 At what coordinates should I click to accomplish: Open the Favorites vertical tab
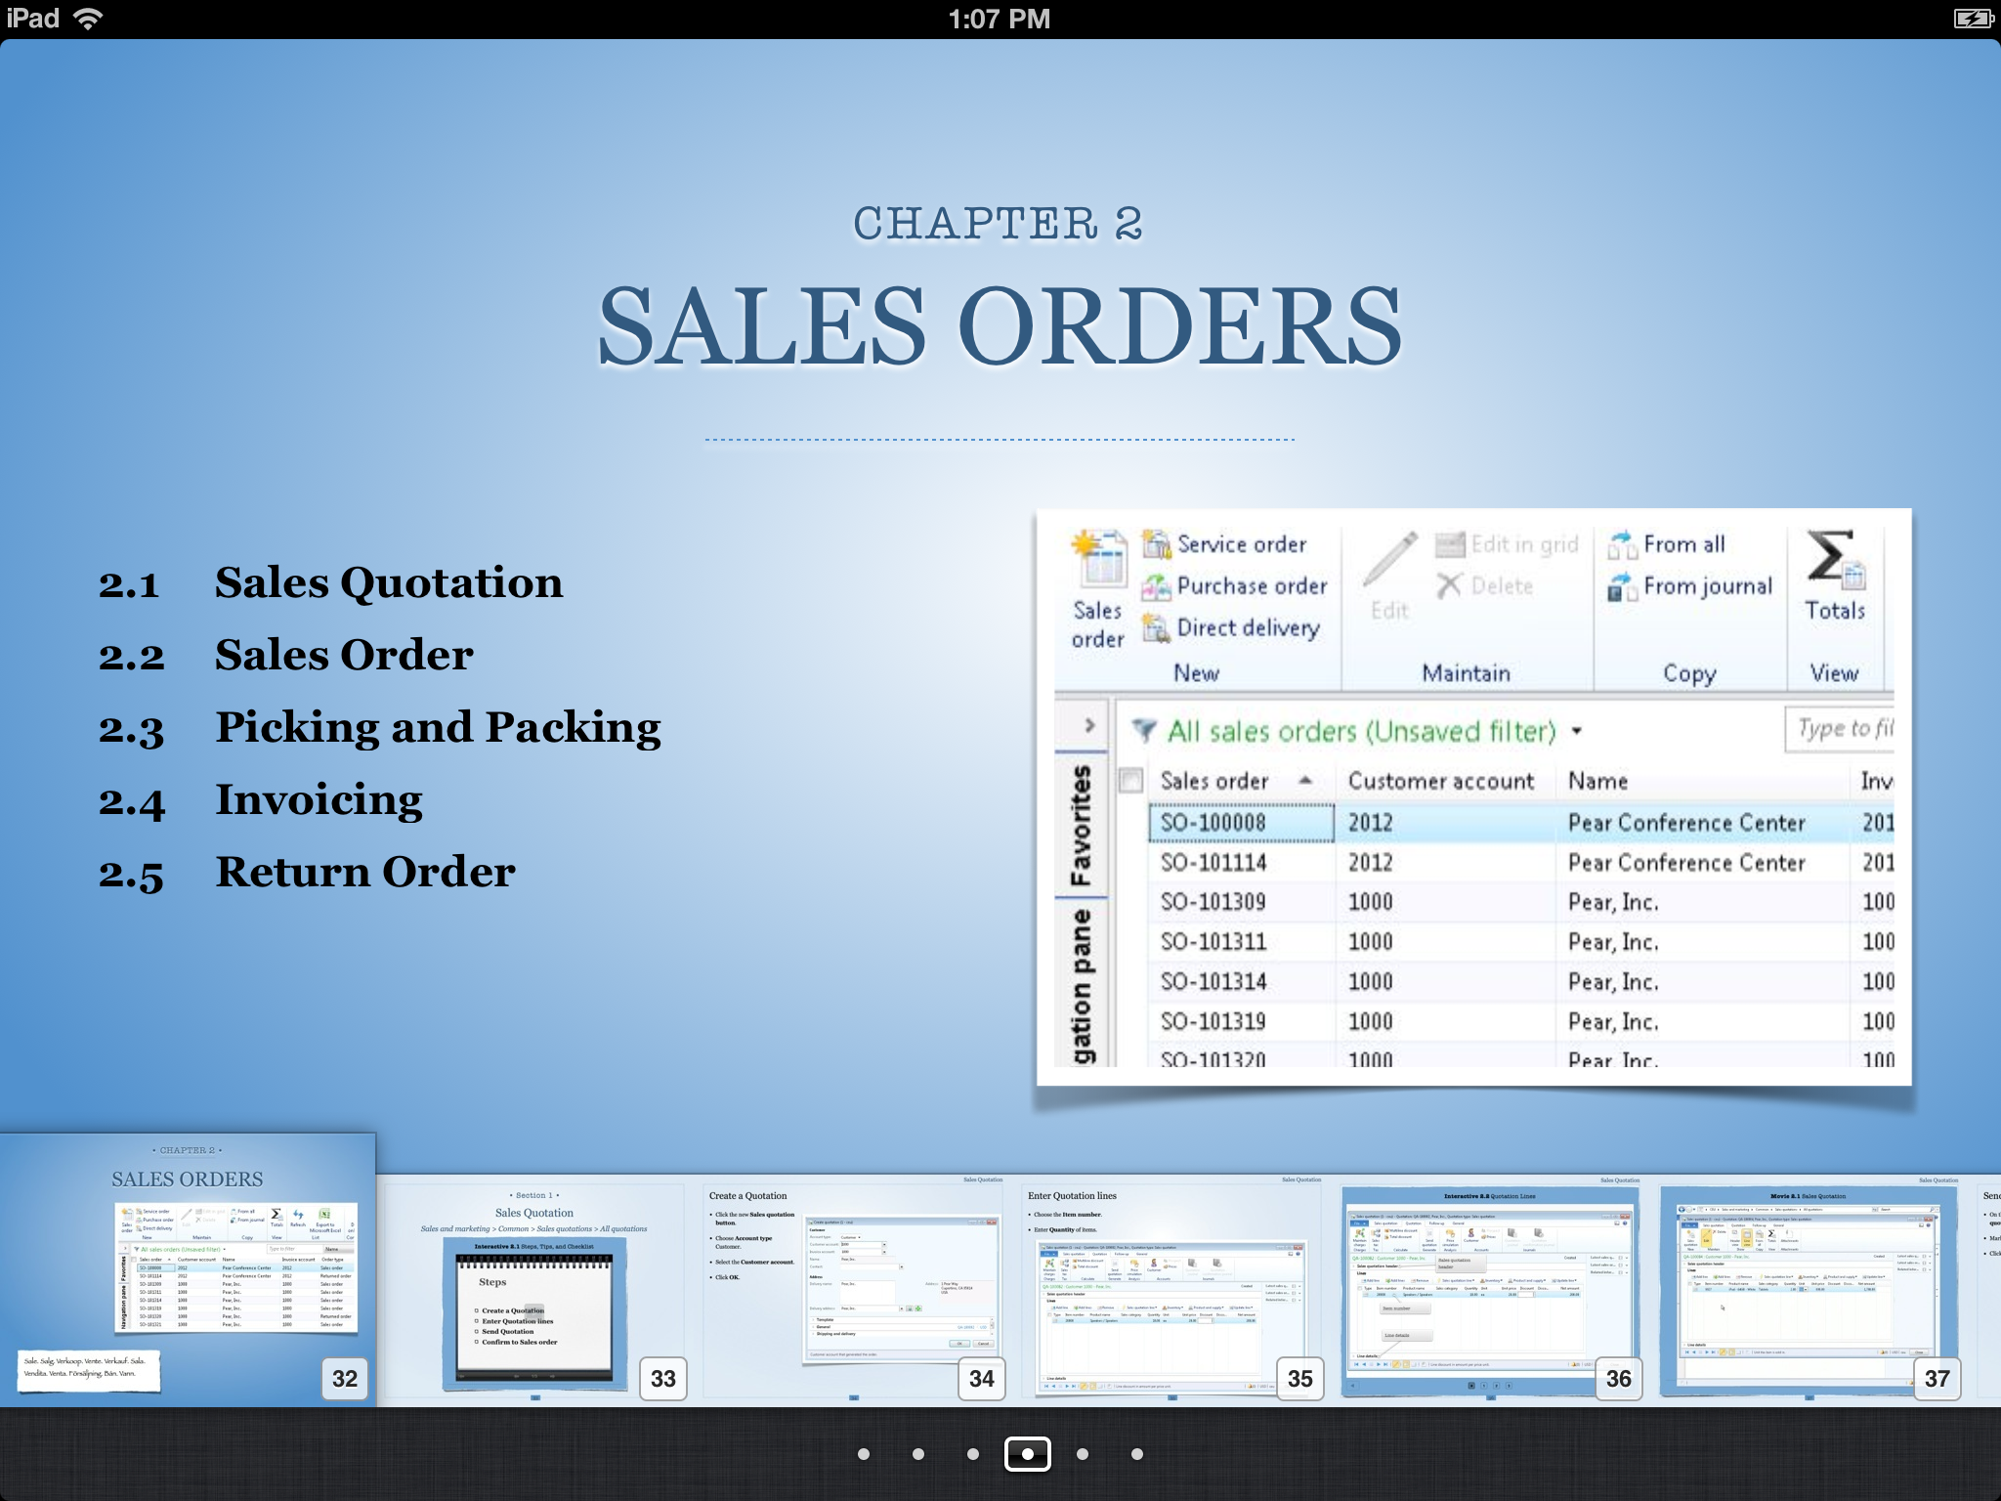pyautogui.click(x=1081, y=826)
